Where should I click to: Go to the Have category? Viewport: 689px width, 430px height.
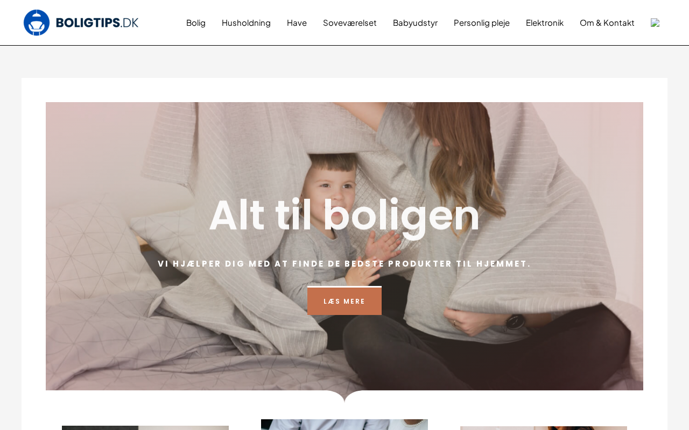coord(297,23)
